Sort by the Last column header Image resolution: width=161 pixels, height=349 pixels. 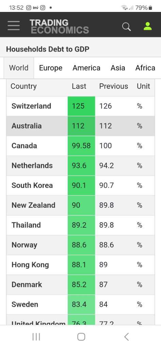[x=79, y=86]
